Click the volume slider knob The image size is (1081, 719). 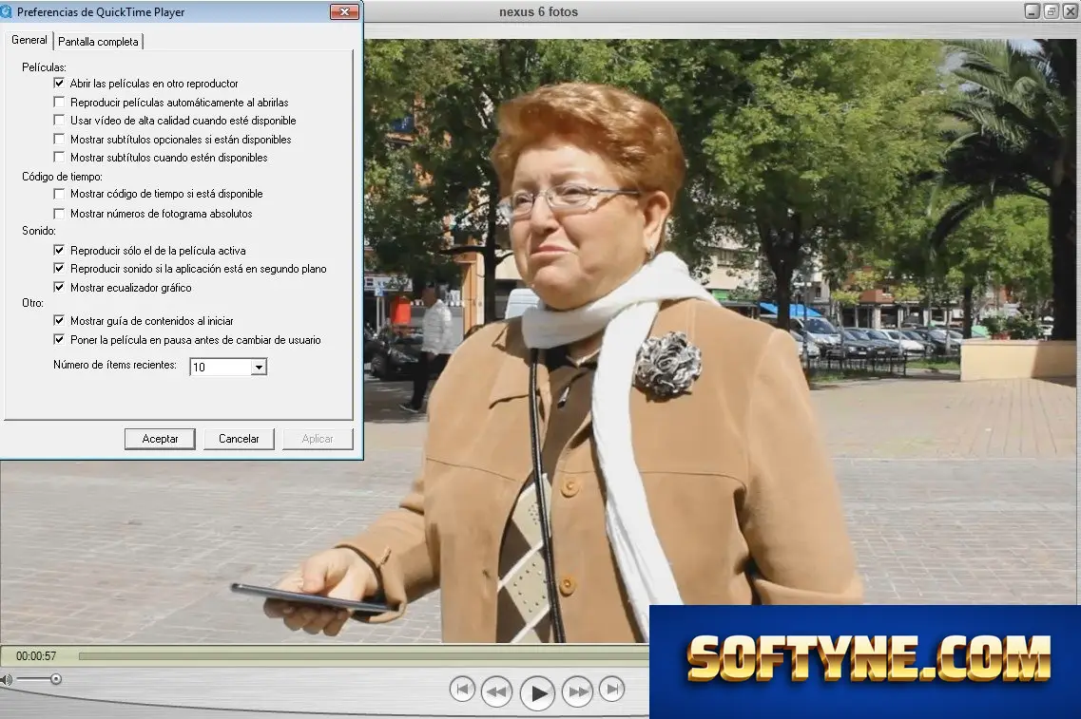(56, 680)
